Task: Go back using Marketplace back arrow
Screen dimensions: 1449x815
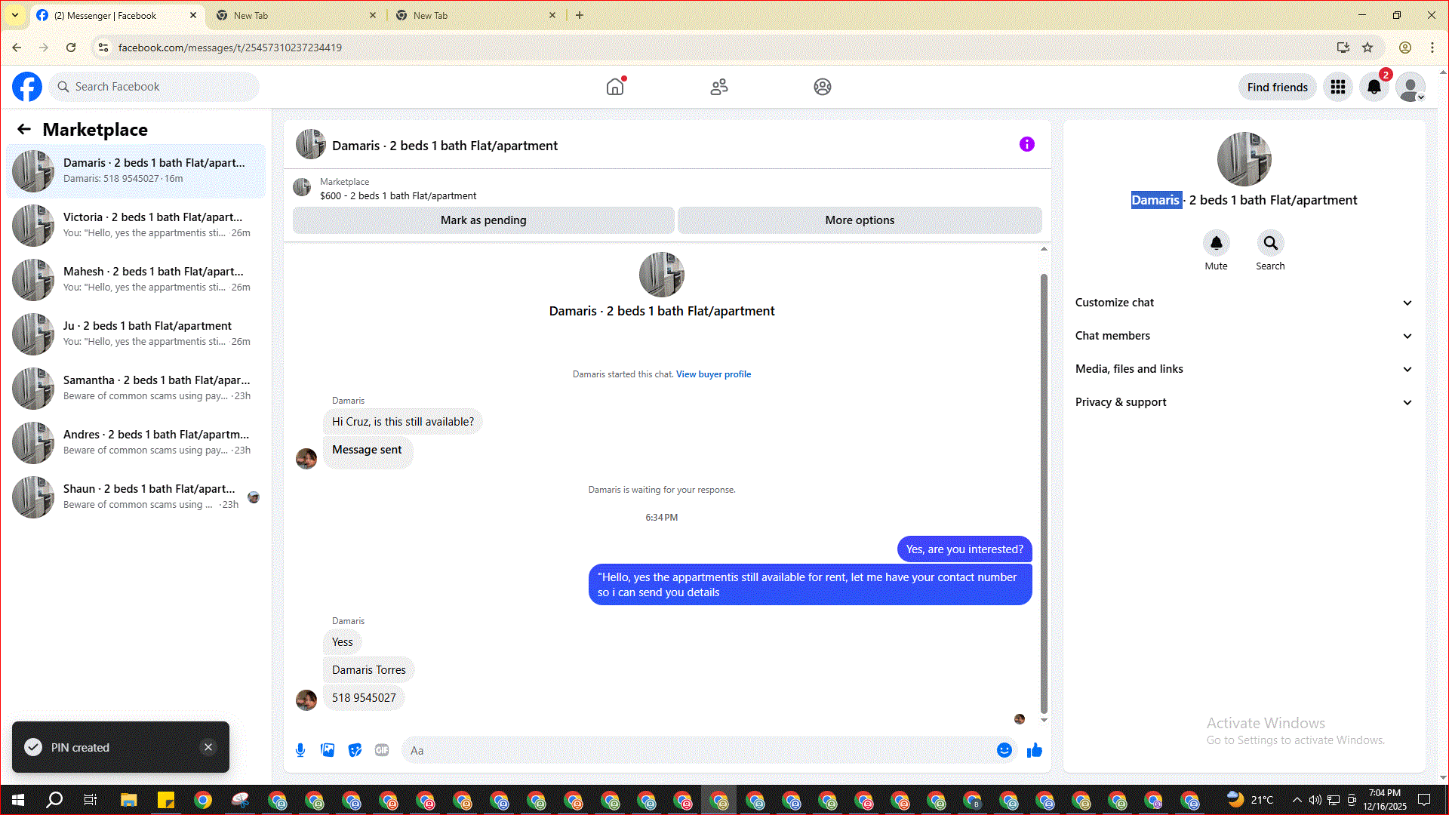Action: tap(24, 129)
